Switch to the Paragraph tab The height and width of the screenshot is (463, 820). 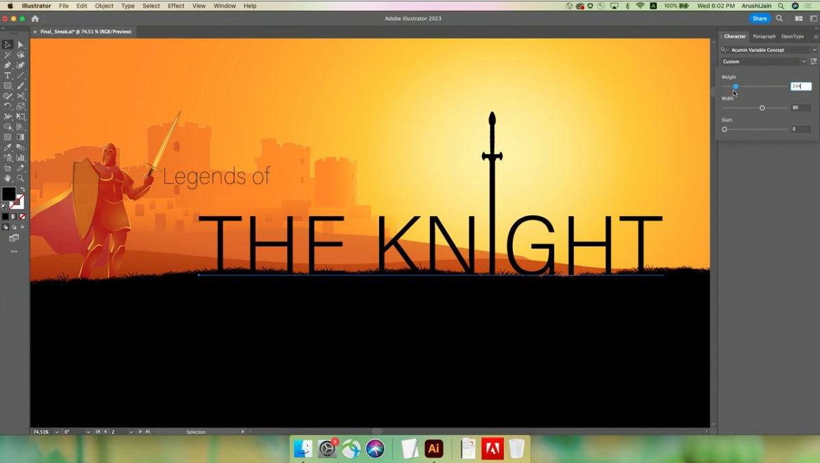[x=764, y=36]
